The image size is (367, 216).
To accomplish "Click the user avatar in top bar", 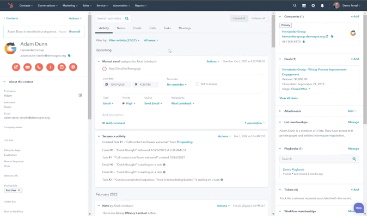I will coord(337,5).
